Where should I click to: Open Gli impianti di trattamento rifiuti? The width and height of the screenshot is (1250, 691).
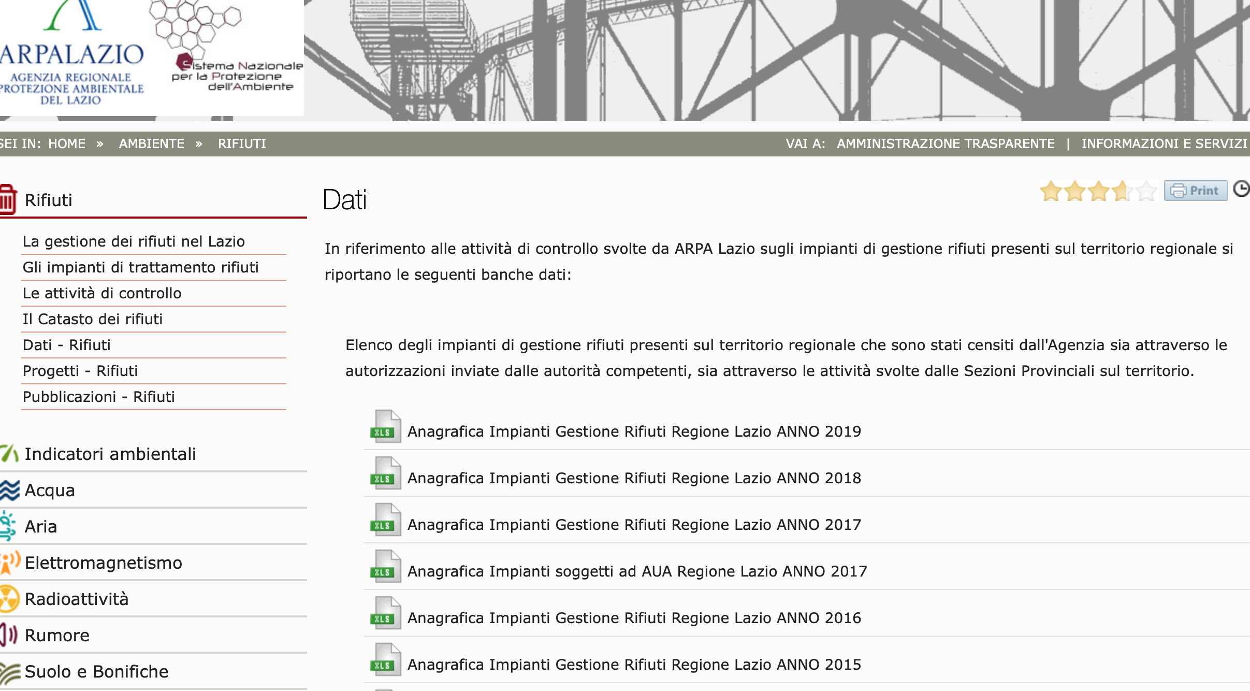click(140, 267)
